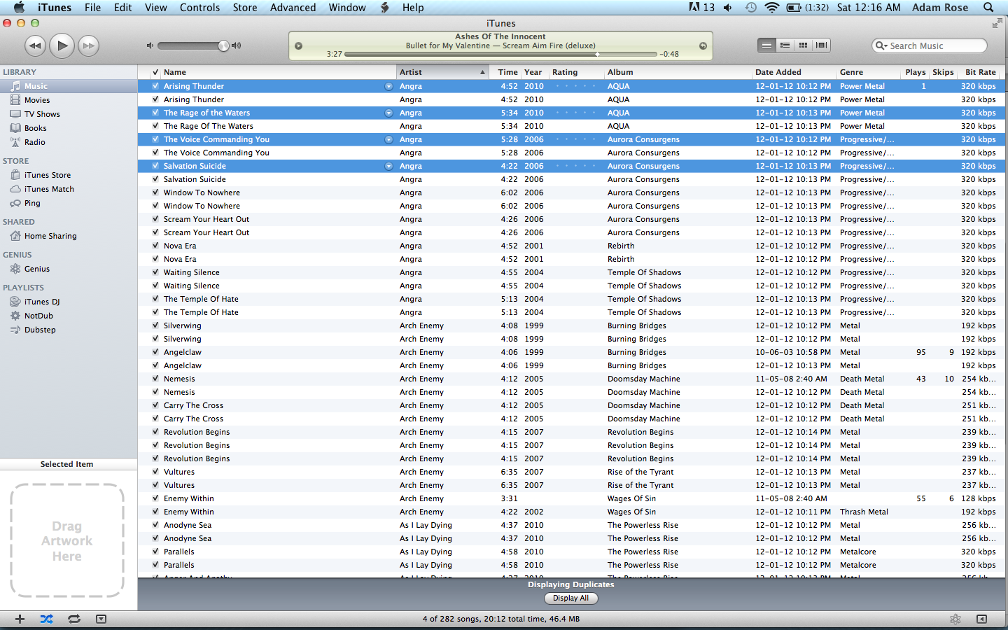The width and height of the screenshot is (1008, 630).
Task: Uncheck first Window To Nowhere song
Action: (155, 192)
